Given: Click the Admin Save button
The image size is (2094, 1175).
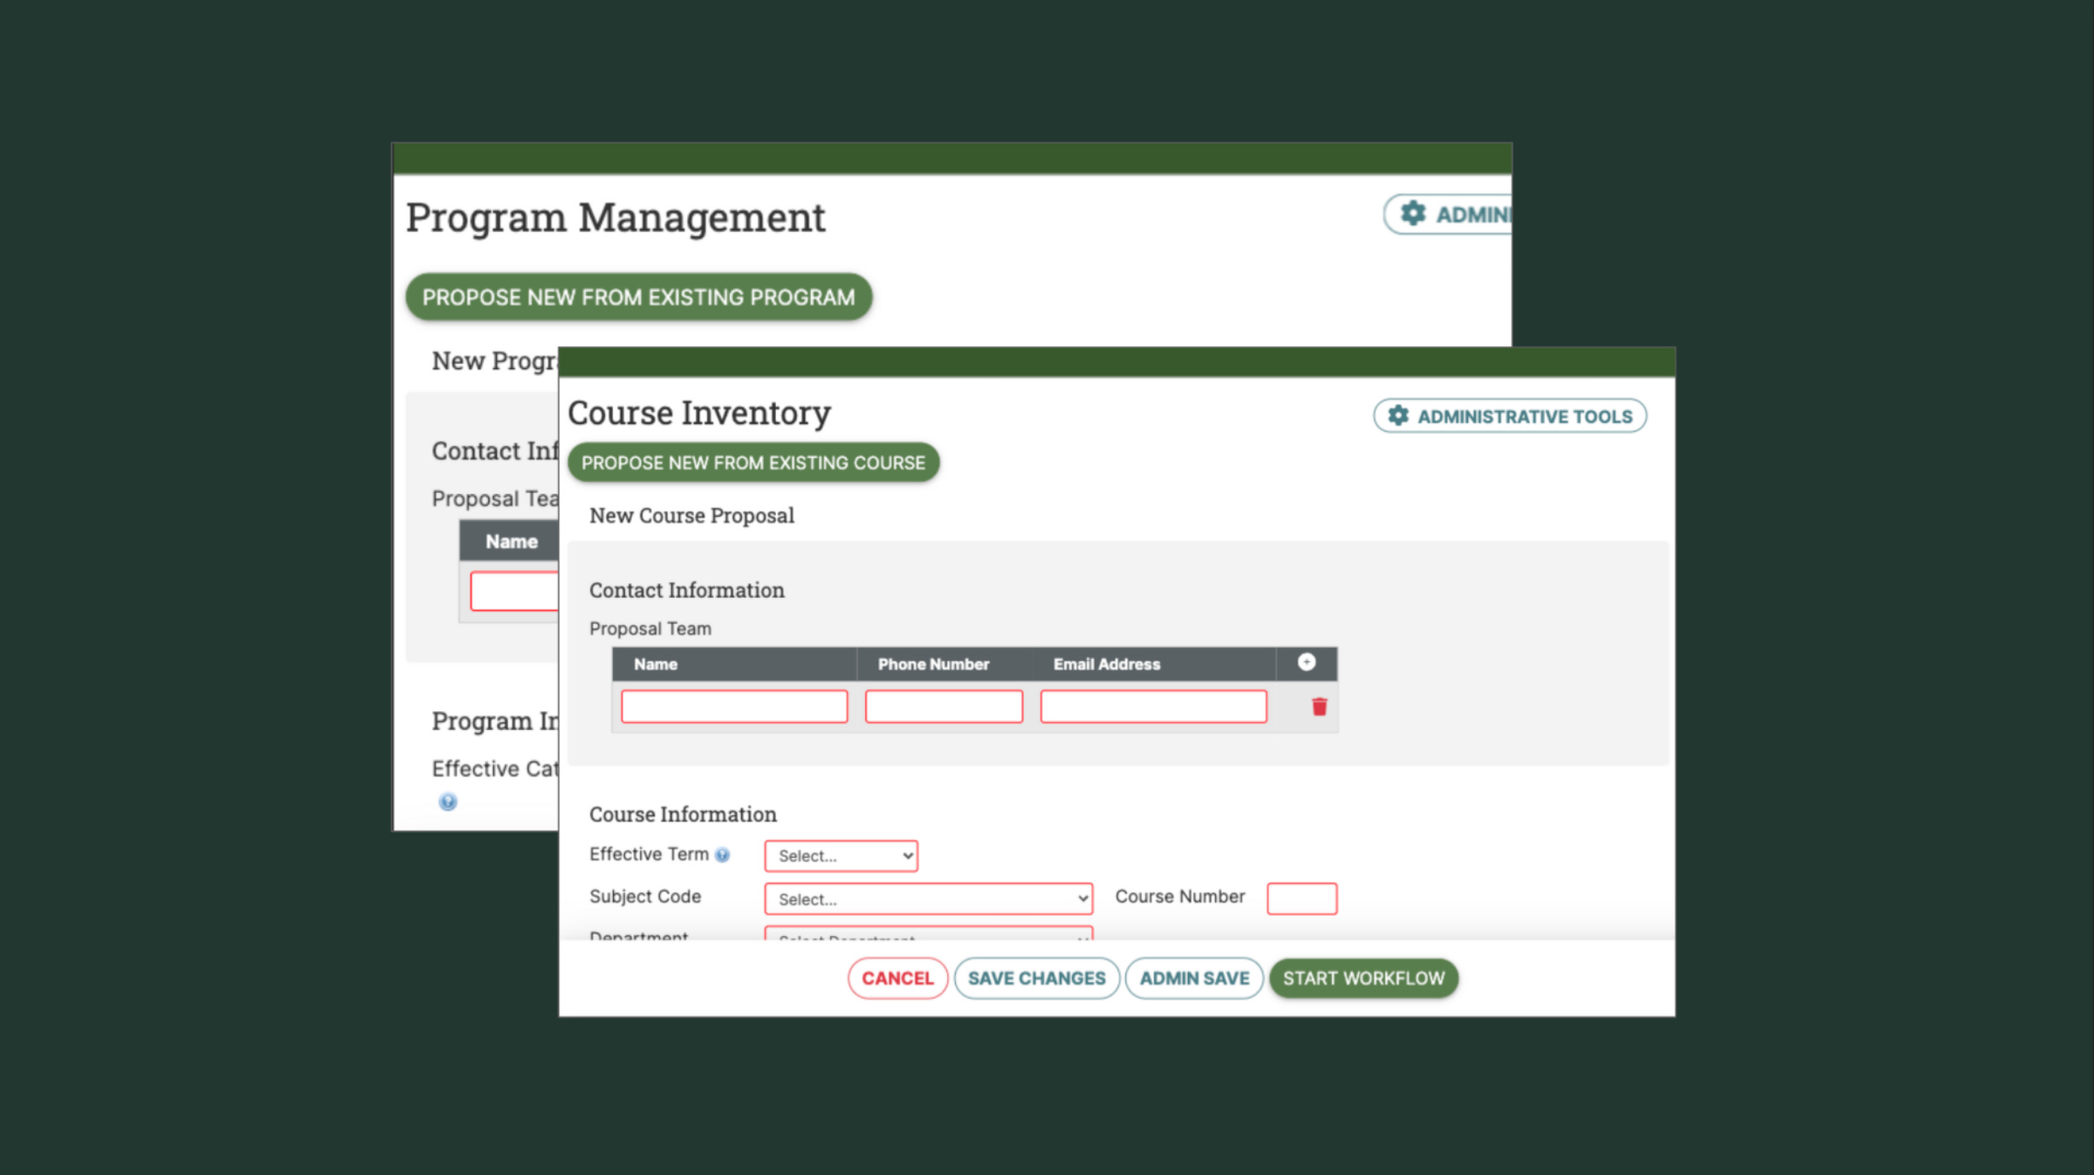Looking at the screenshot, I should click(1194, 978).
